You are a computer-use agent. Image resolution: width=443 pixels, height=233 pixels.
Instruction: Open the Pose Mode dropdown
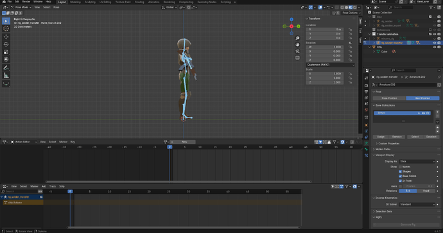pos(21,7)
